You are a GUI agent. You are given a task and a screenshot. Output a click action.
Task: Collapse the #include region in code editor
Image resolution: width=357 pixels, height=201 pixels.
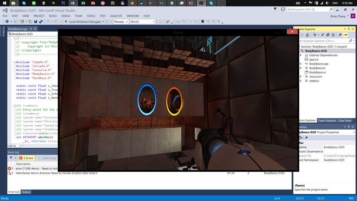tap(15, 62)
